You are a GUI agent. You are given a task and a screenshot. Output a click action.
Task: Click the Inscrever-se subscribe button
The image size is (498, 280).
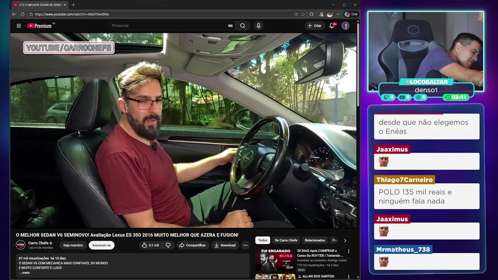point(102,245)
